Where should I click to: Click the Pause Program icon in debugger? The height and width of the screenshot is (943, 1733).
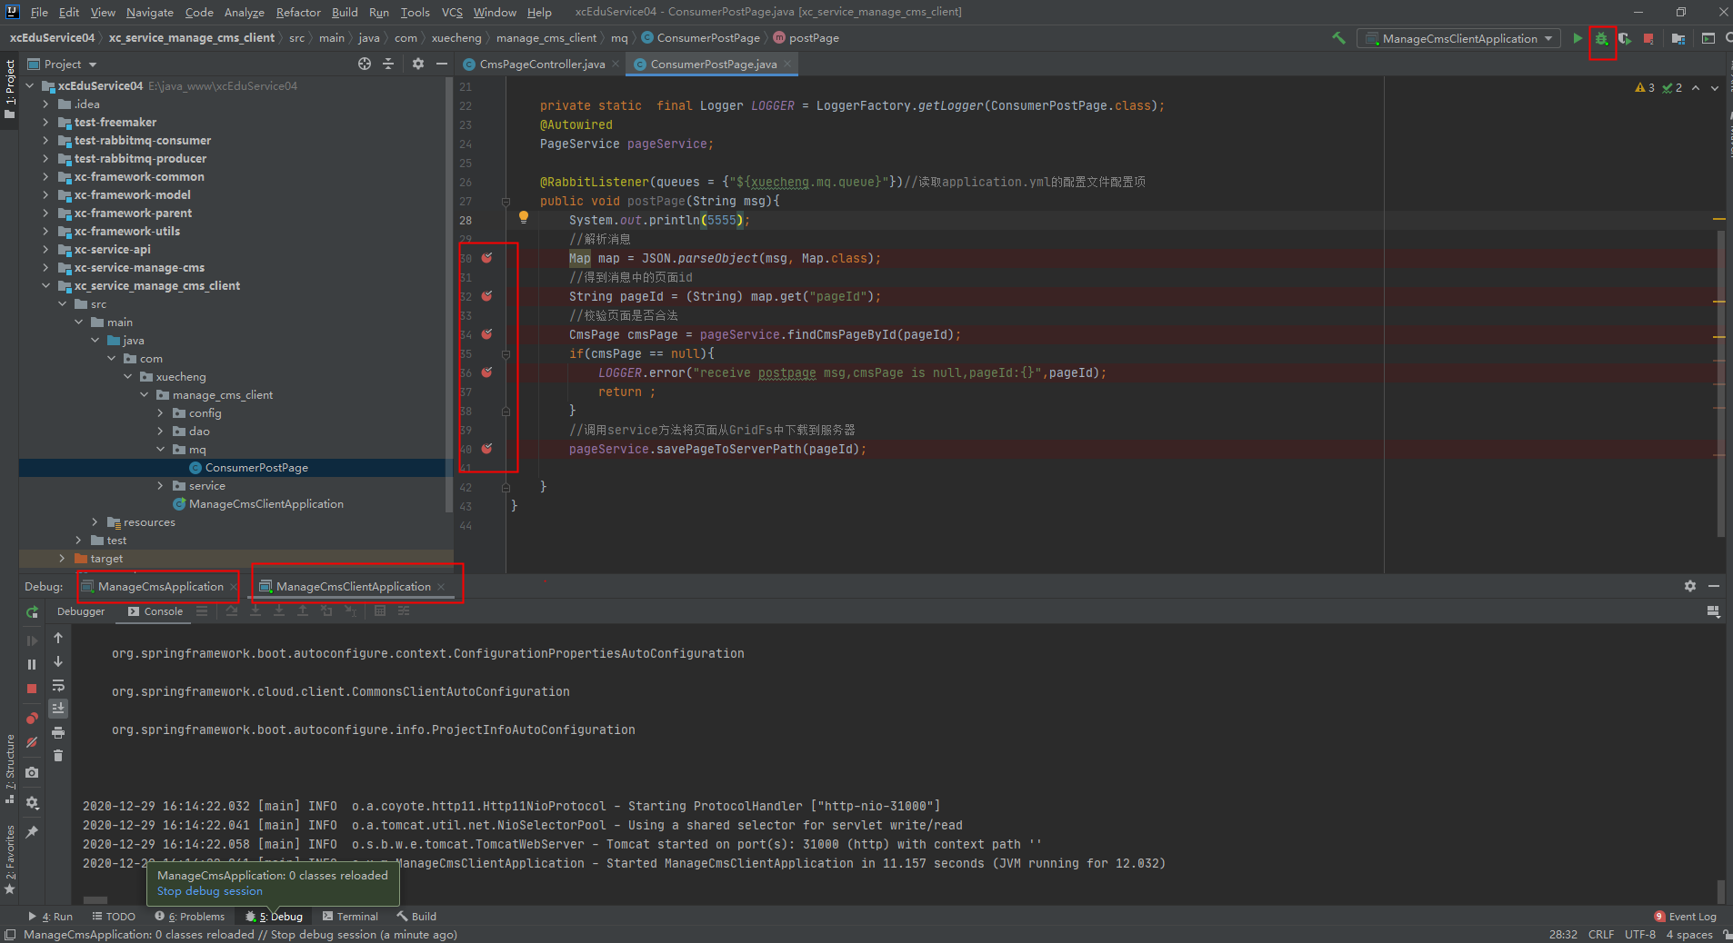(x=31, y=664)
